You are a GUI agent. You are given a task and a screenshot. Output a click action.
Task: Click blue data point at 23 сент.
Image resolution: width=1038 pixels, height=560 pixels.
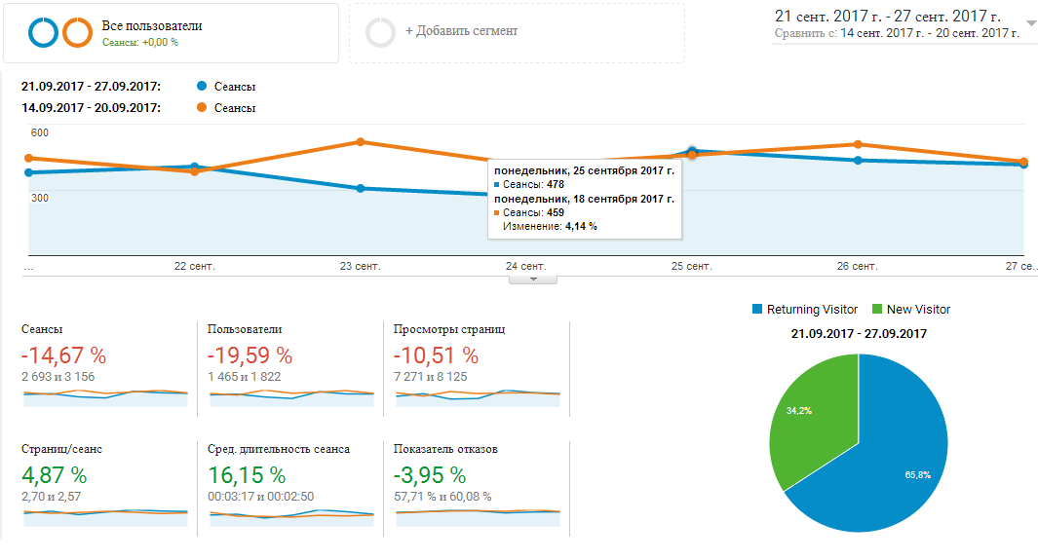point(360,188)
